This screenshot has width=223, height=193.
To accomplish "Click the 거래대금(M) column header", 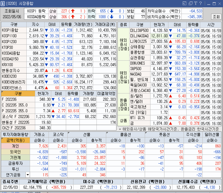I will click(105, 25).
